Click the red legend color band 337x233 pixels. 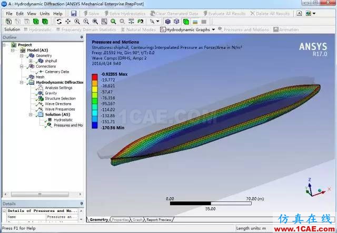[x=95, y=77]
